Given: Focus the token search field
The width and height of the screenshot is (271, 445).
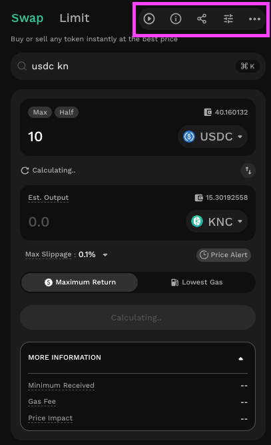Looking at the screenshot, I should (138, 66).
